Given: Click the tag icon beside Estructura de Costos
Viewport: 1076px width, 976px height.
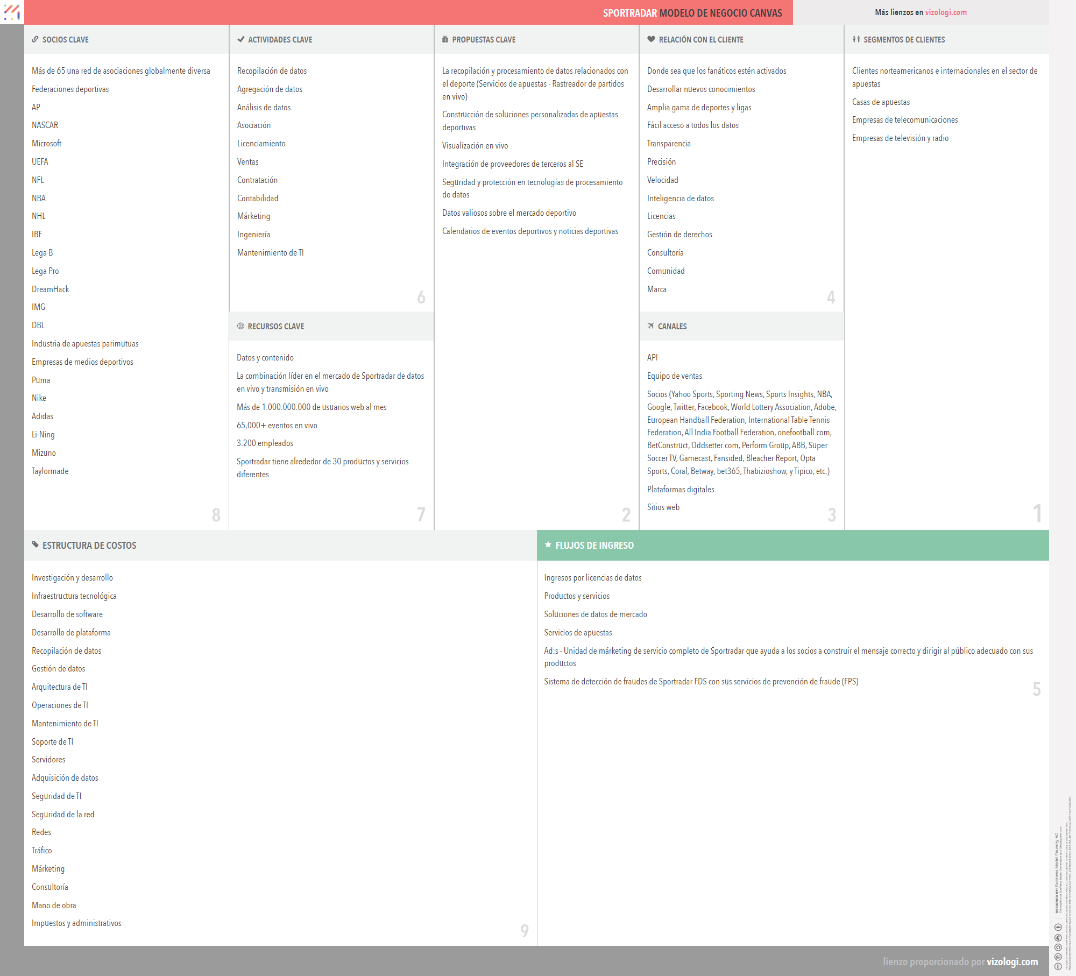Looking at the screenshot, I should coord(36,545).
